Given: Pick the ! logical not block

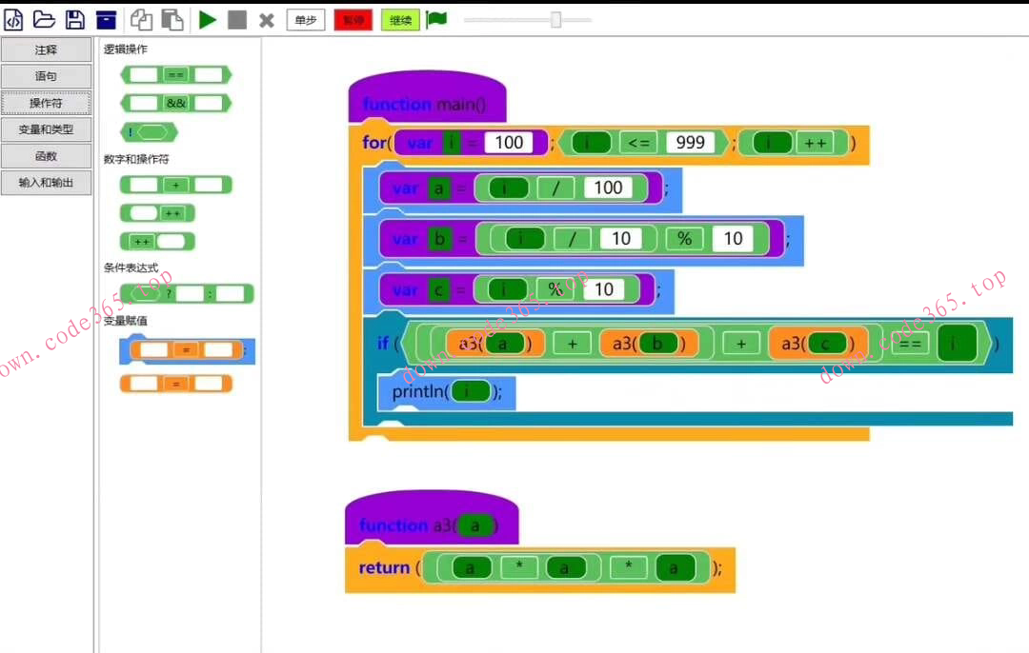Looking at the screenshot, I should click(149, 132).
